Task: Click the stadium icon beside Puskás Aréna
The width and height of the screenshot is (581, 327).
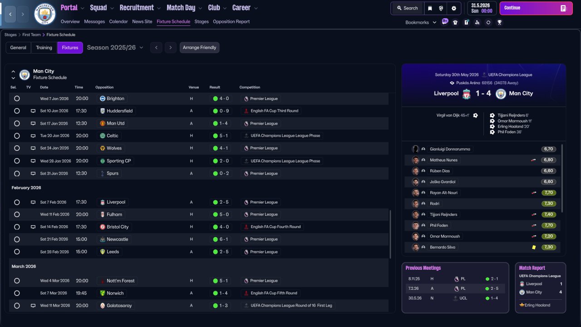Action: [x=452, y=83]
